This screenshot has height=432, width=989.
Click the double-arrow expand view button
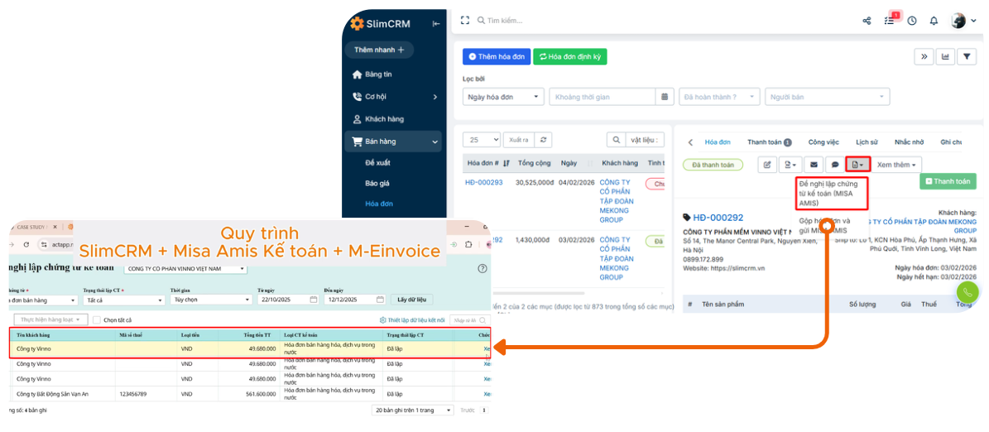tap(924, 57)
